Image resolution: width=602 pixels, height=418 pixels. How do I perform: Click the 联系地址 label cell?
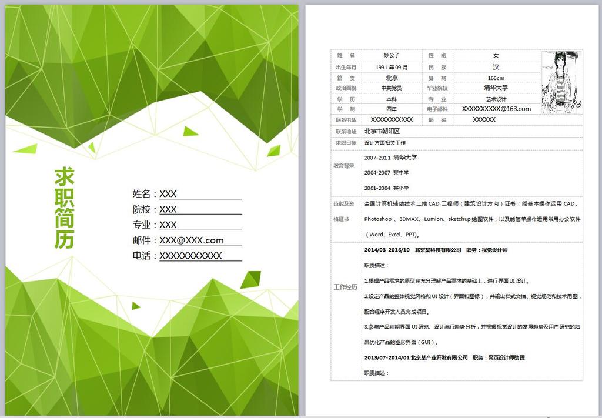pos(346,131)
